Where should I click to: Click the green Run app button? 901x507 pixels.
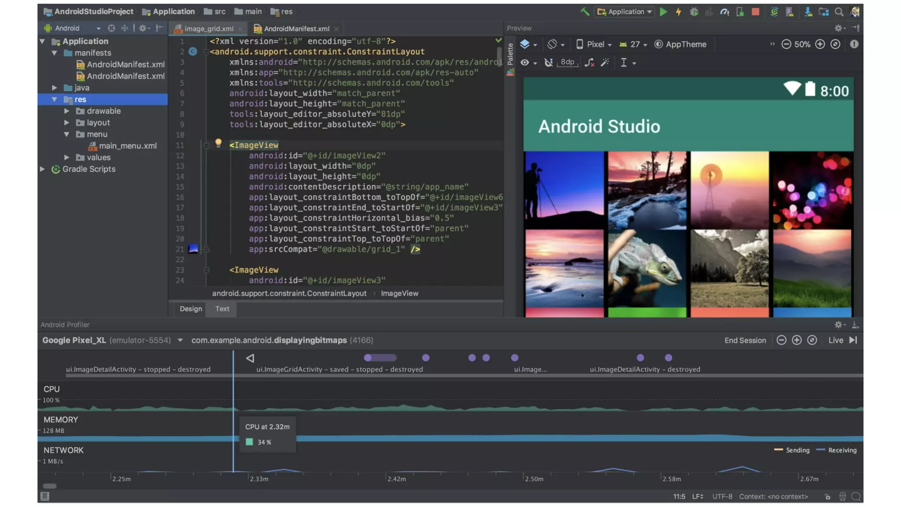[x=663, y=12]
